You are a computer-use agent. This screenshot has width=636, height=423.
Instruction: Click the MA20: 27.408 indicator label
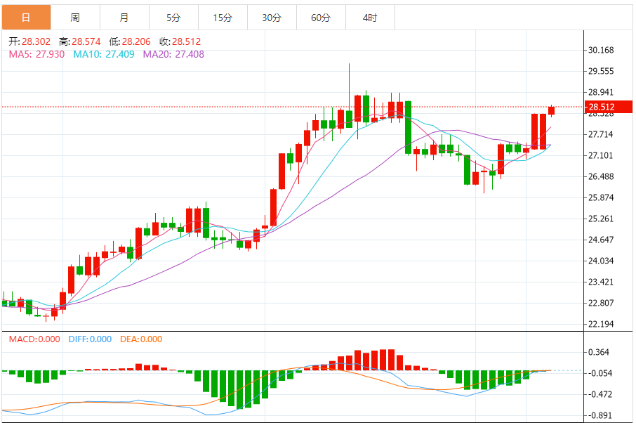tap(173, 54)
